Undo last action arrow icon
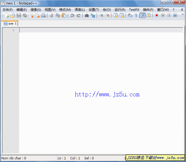The image size is (186, 162). 72,15
